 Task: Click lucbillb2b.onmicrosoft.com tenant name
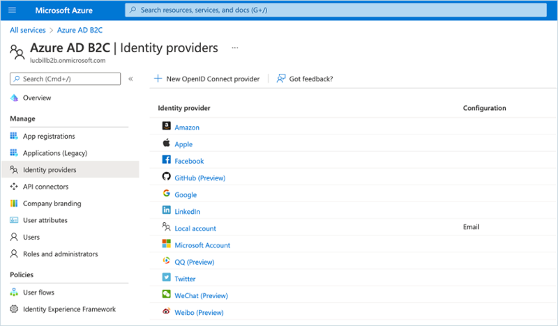click(68, 61)
